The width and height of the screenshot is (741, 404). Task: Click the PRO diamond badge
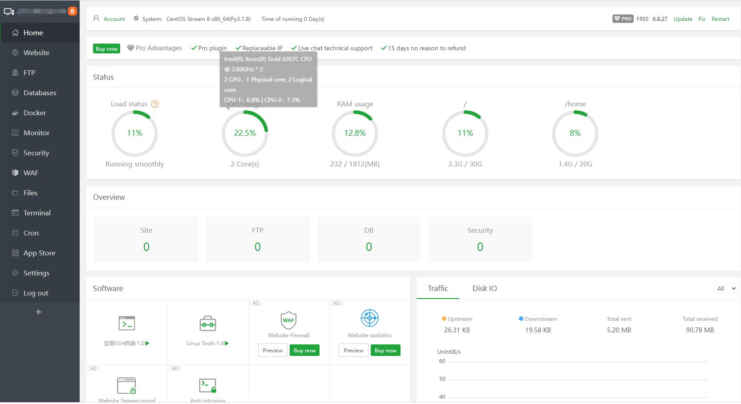(623, 19)
